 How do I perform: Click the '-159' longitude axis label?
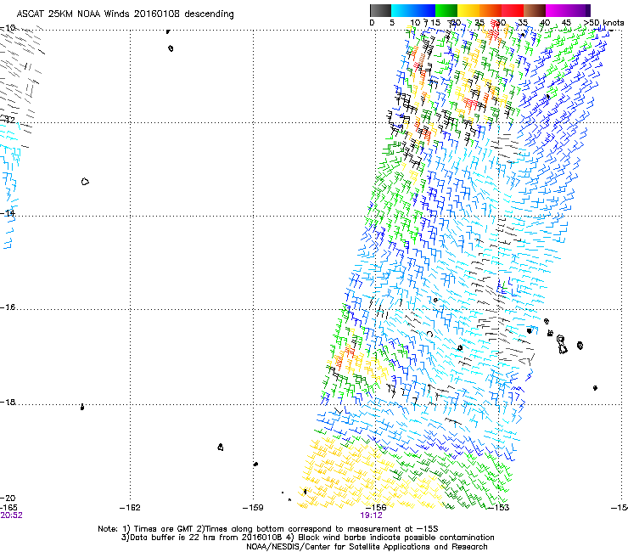(x=253, y=508)
